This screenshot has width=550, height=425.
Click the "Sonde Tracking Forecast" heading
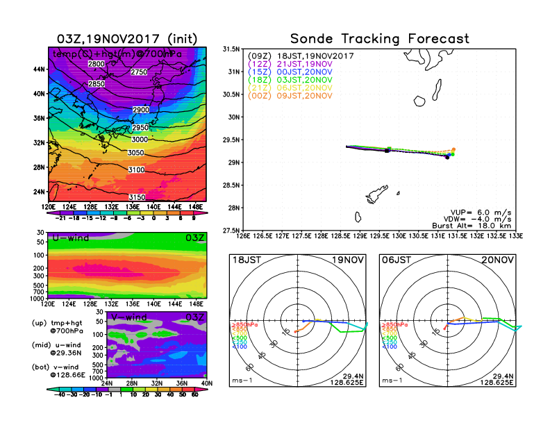[x=380, y=38]
